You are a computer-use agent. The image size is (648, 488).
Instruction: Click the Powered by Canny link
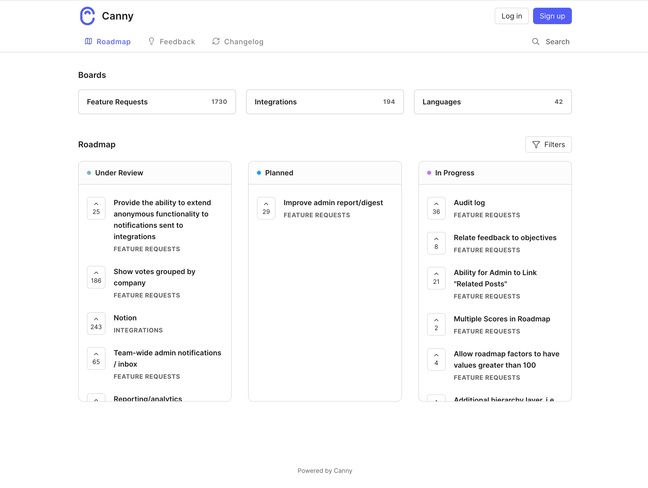click(325, 471)
